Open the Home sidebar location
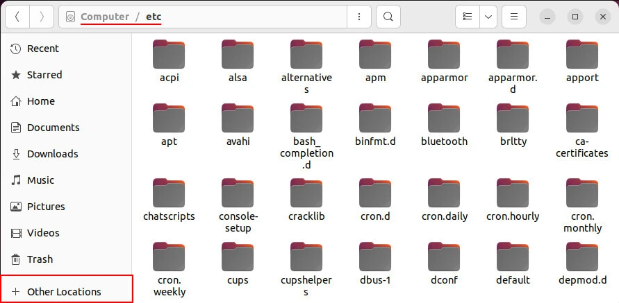Image resolution: width=619 pixels, height=303 pixels. 40,101
